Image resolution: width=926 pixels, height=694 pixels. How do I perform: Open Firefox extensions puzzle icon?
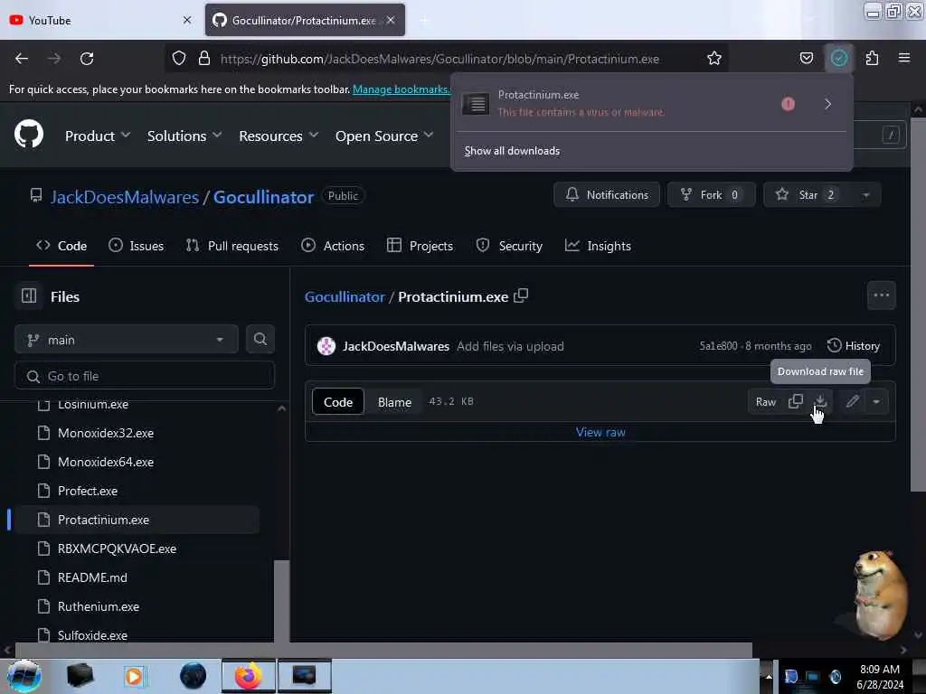coord(872,58)
